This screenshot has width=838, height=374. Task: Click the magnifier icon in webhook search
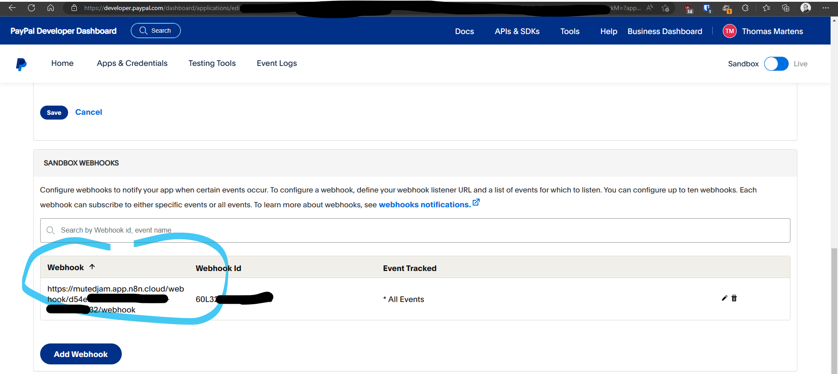[51, 230]
